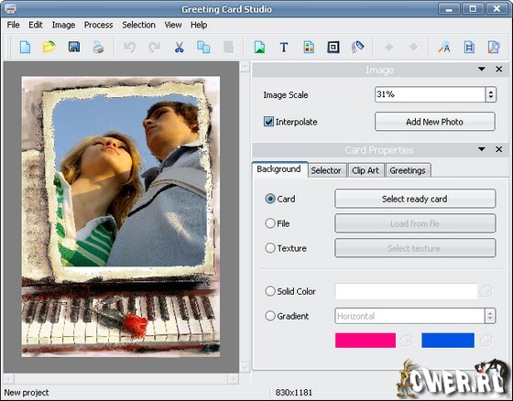Cut selection with the scissors icon
This screenshot has width=513, height=401.
(x=179, y=47)
